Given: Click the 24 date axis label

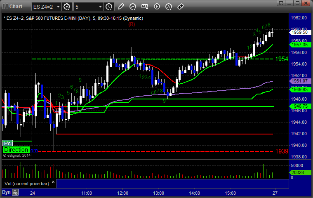Looking at the screenshot, I should click(33, 193).
